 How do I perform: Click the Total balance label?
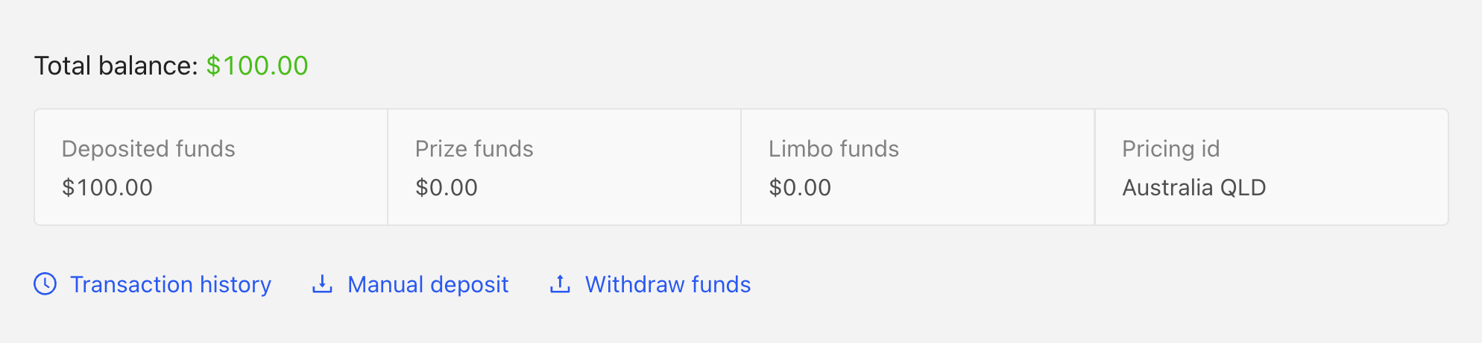(116, 66)
